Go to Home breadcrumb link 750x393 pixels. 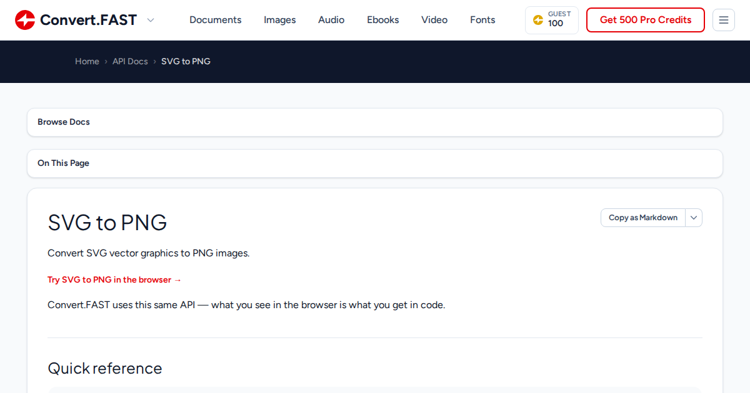(x=87, y=61)
